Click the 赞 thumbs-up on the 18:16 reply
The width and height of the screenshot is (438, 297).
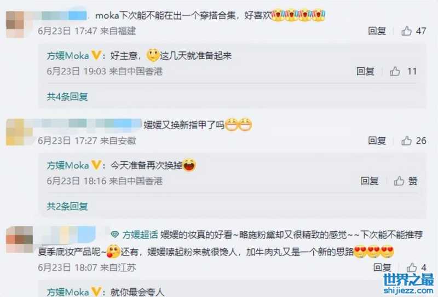click(399, 181)
